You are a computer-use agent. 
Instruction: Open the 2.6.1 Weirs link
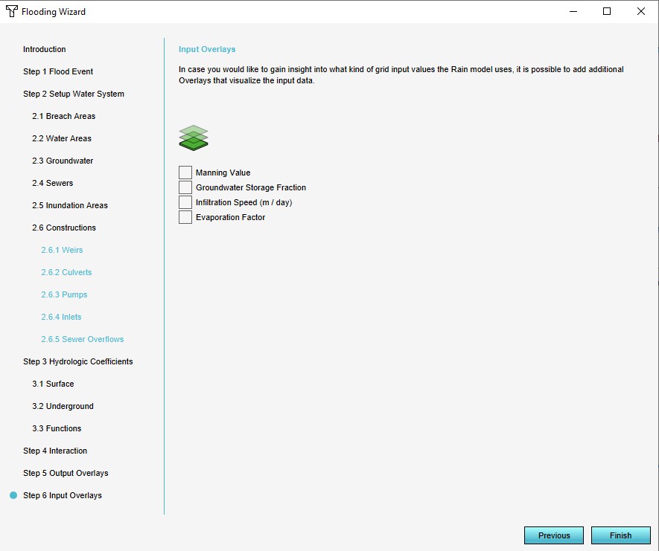coord(62,250)
